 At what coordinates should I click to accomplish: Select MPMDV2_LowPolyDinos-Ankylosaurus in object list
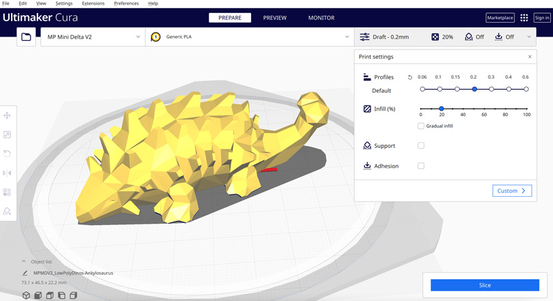pyautogui.click(x=73, y=273)
